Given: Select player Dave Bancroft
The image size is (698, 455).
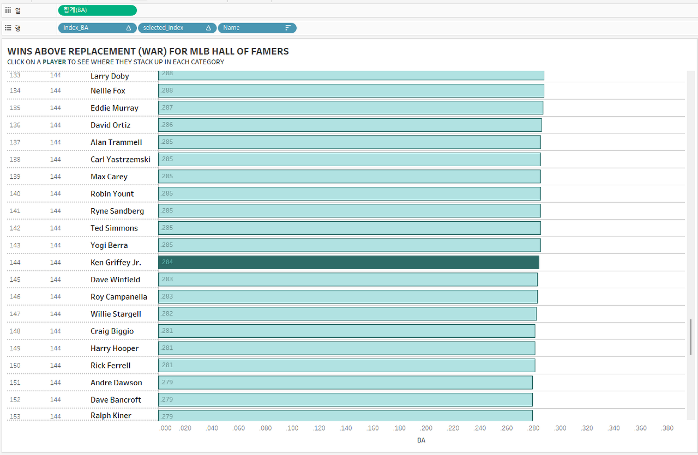Looking at the screenshot, I should (x=116, y=400).
